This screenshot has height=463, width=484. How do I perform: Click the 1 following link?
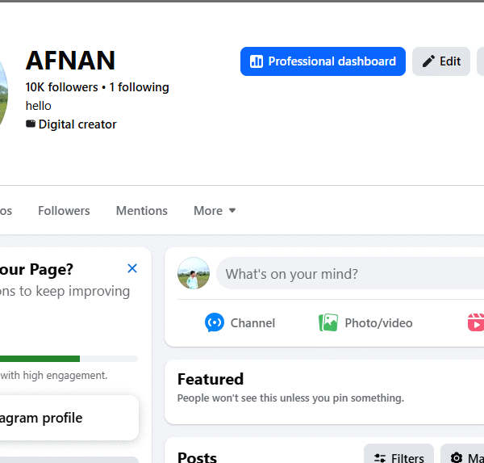pyautogui.click(x=140, y=87)
